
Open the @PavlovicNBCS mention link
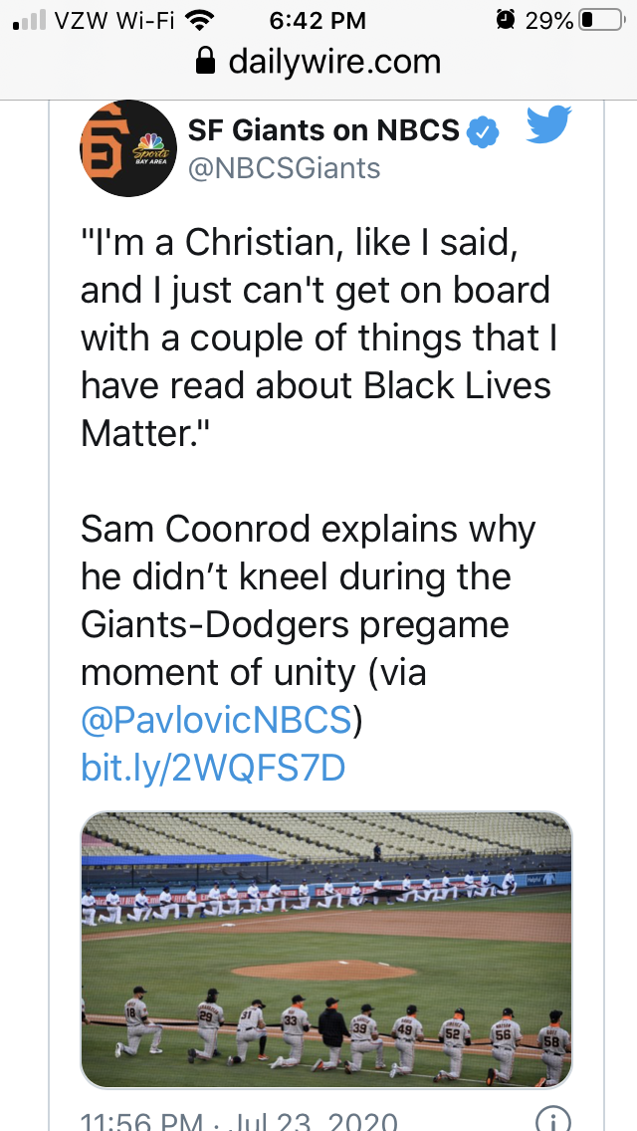(216, 721)
